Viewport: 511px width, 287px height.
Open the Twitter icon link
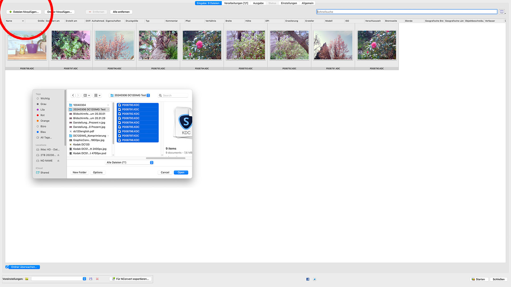click(315, 279)
